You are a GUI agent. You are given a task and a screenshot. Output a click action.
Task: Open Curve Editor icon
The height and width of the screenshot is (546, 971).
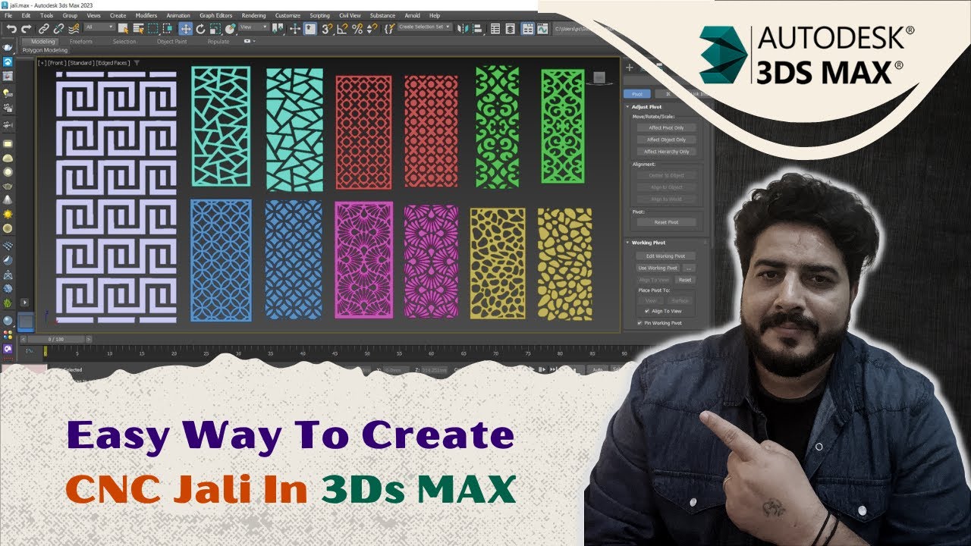click(x=542, y=29)
